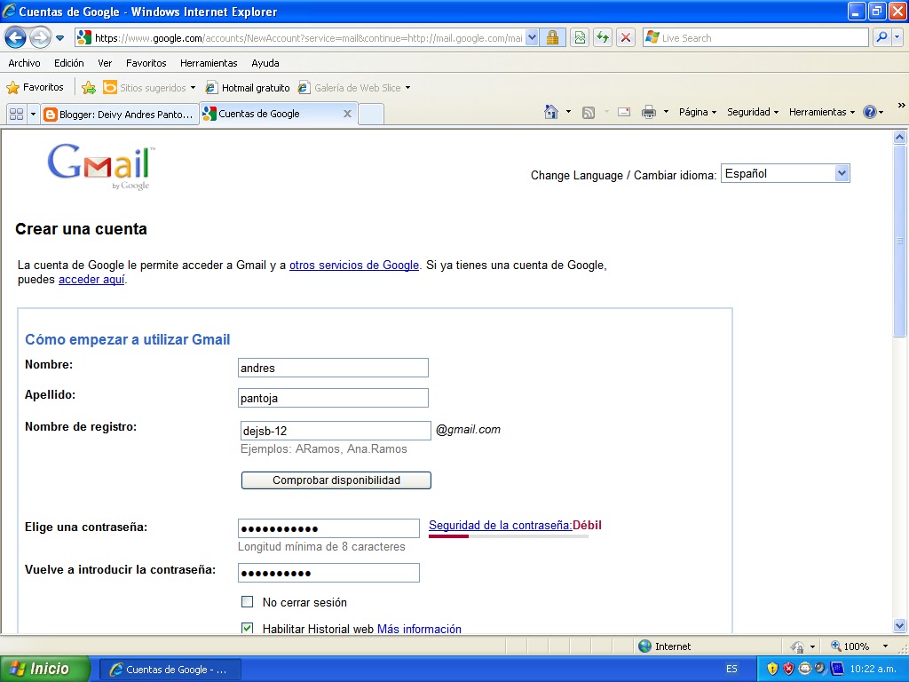Screen dimensions: 909x682
Task: Click the Inicio start button
Action: tap(44, 669)
